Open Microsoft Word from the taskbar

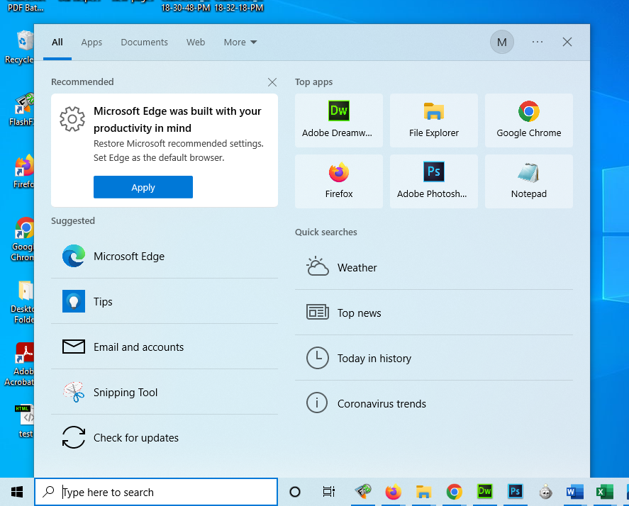coord(574,492)
